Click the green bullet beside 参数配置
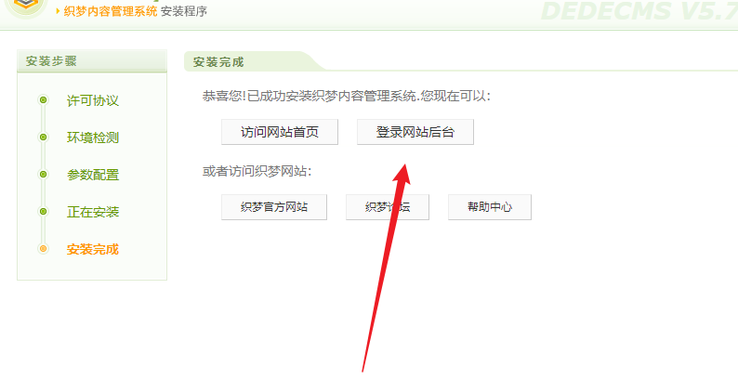738x380 pixels. click(44, 174)
